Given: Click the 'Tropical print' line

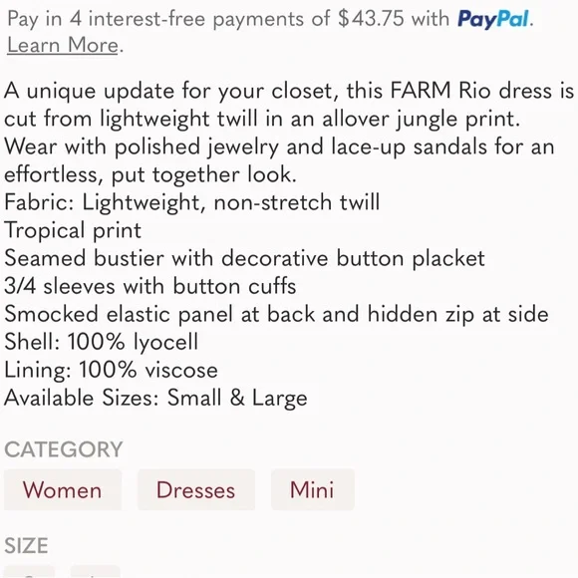Looking at the screenshot, I should 73,230.
